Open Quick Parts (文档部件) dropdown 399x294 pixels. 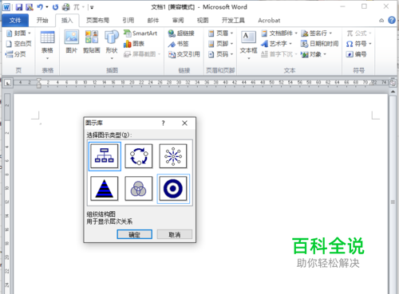[x=279, y=33]
